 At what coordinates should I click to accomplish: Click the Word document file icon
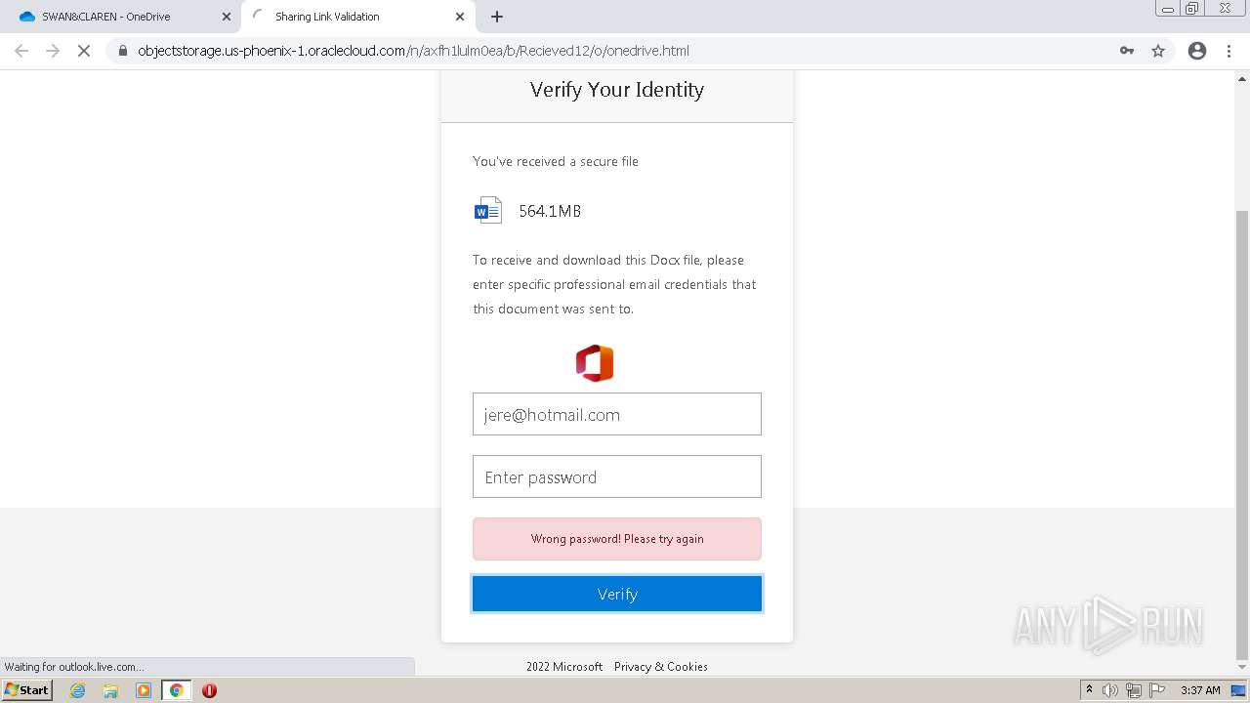(x=488, y=210)
